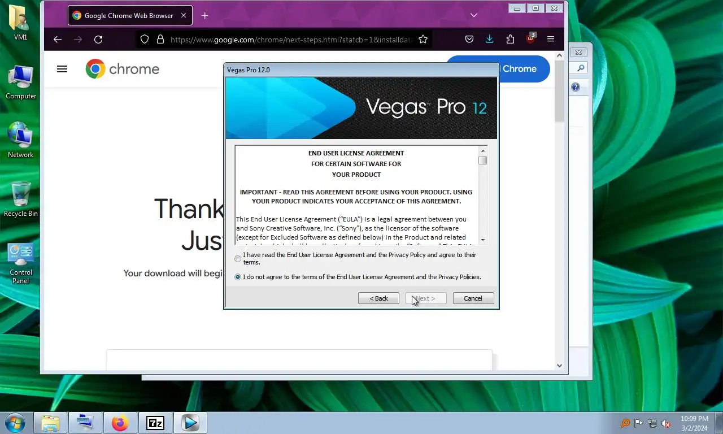Screen dimensions: 723x434
Task: Click EULA scrollbar down arrow
Action: pos(483,240)
